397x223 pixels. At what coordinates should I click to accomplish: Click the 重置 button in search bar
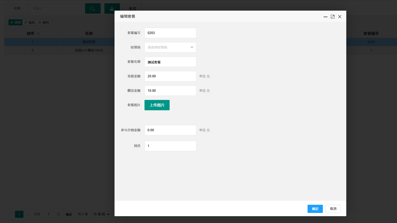(x=133, y=8)
